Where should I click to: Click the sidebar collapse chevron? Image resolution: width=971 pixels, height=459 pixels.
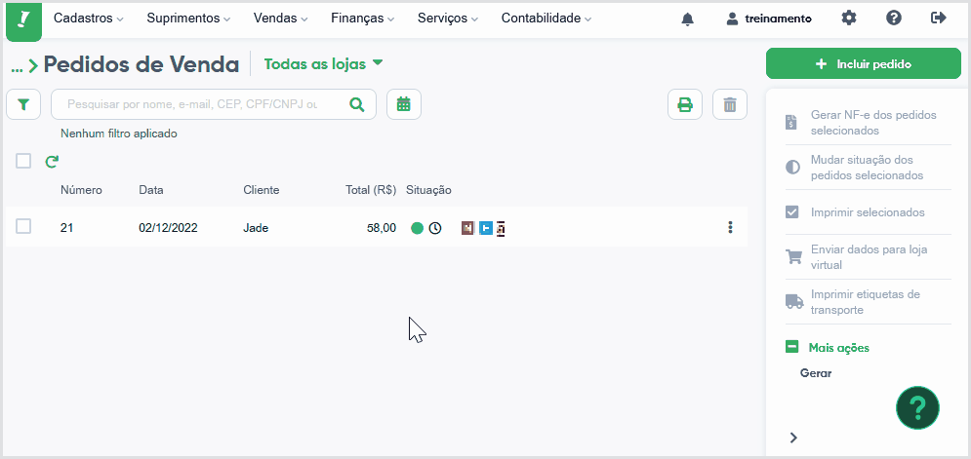point(793,438)
